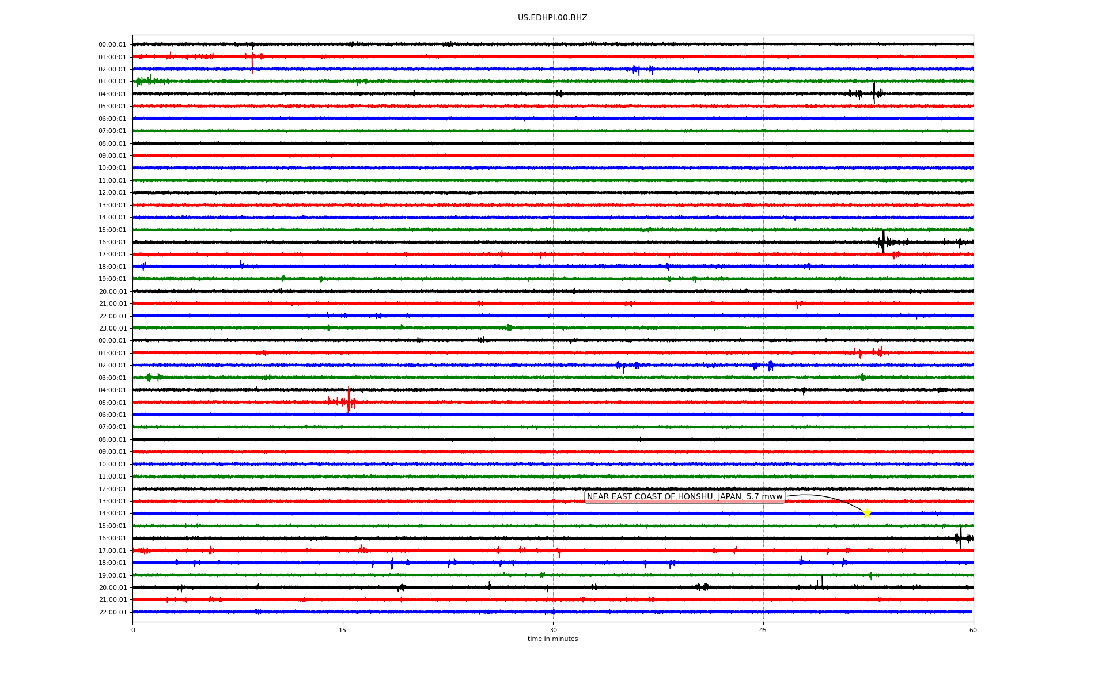Click the first 12:00:01 row label

click(112, 193)
